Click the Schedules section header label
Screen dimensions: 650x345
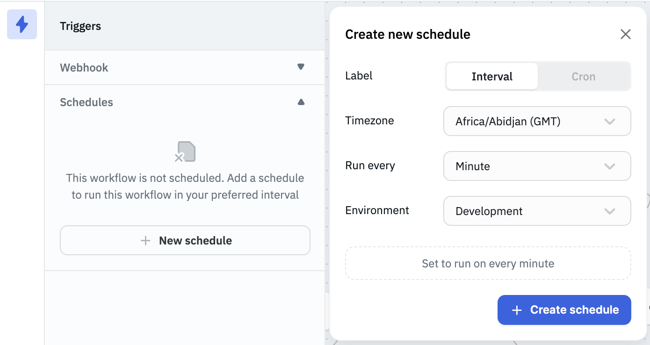pos(87,102)
